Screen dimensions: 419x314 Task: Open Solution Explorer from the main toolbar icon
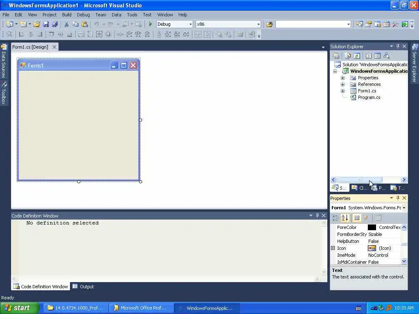pos(360,24)
